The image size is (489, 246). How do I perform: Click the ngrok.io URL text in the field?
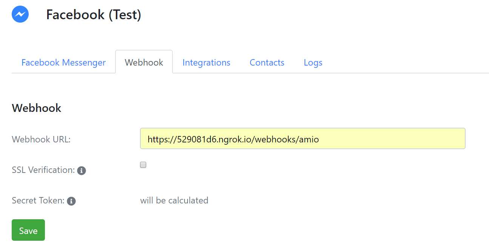tap(233, 139)
